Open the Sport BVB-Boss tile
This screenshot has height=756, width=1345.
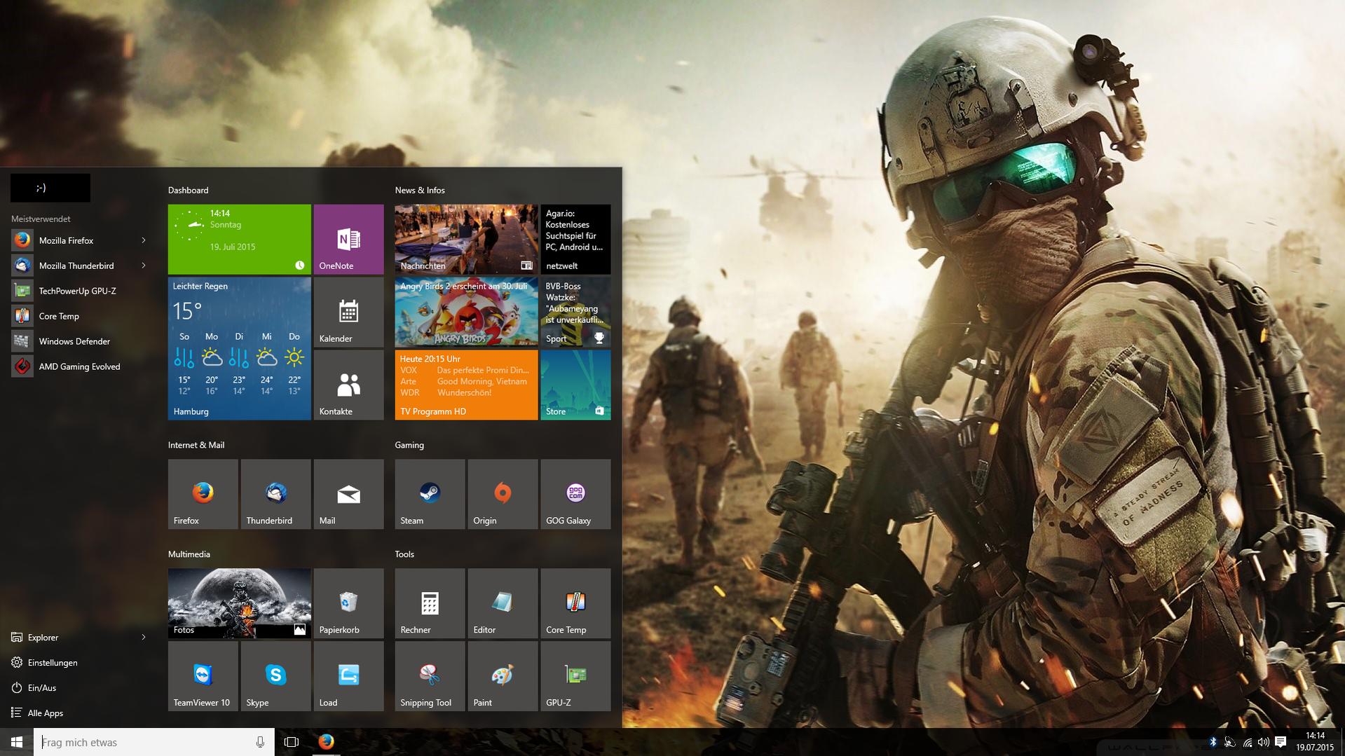575,312
